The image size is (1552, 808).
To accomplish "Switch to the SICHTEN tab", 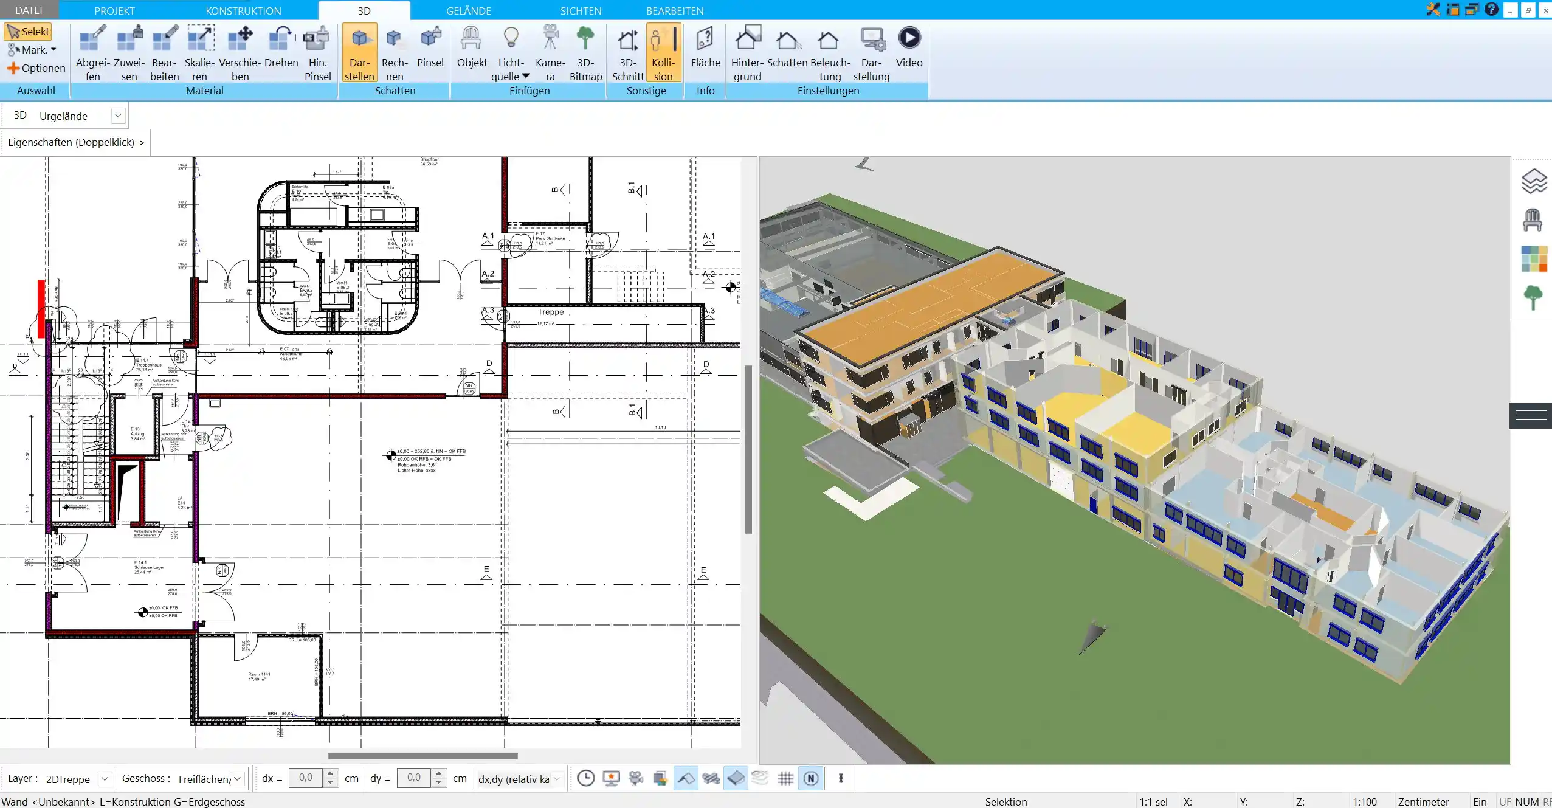I will point(581,10).
